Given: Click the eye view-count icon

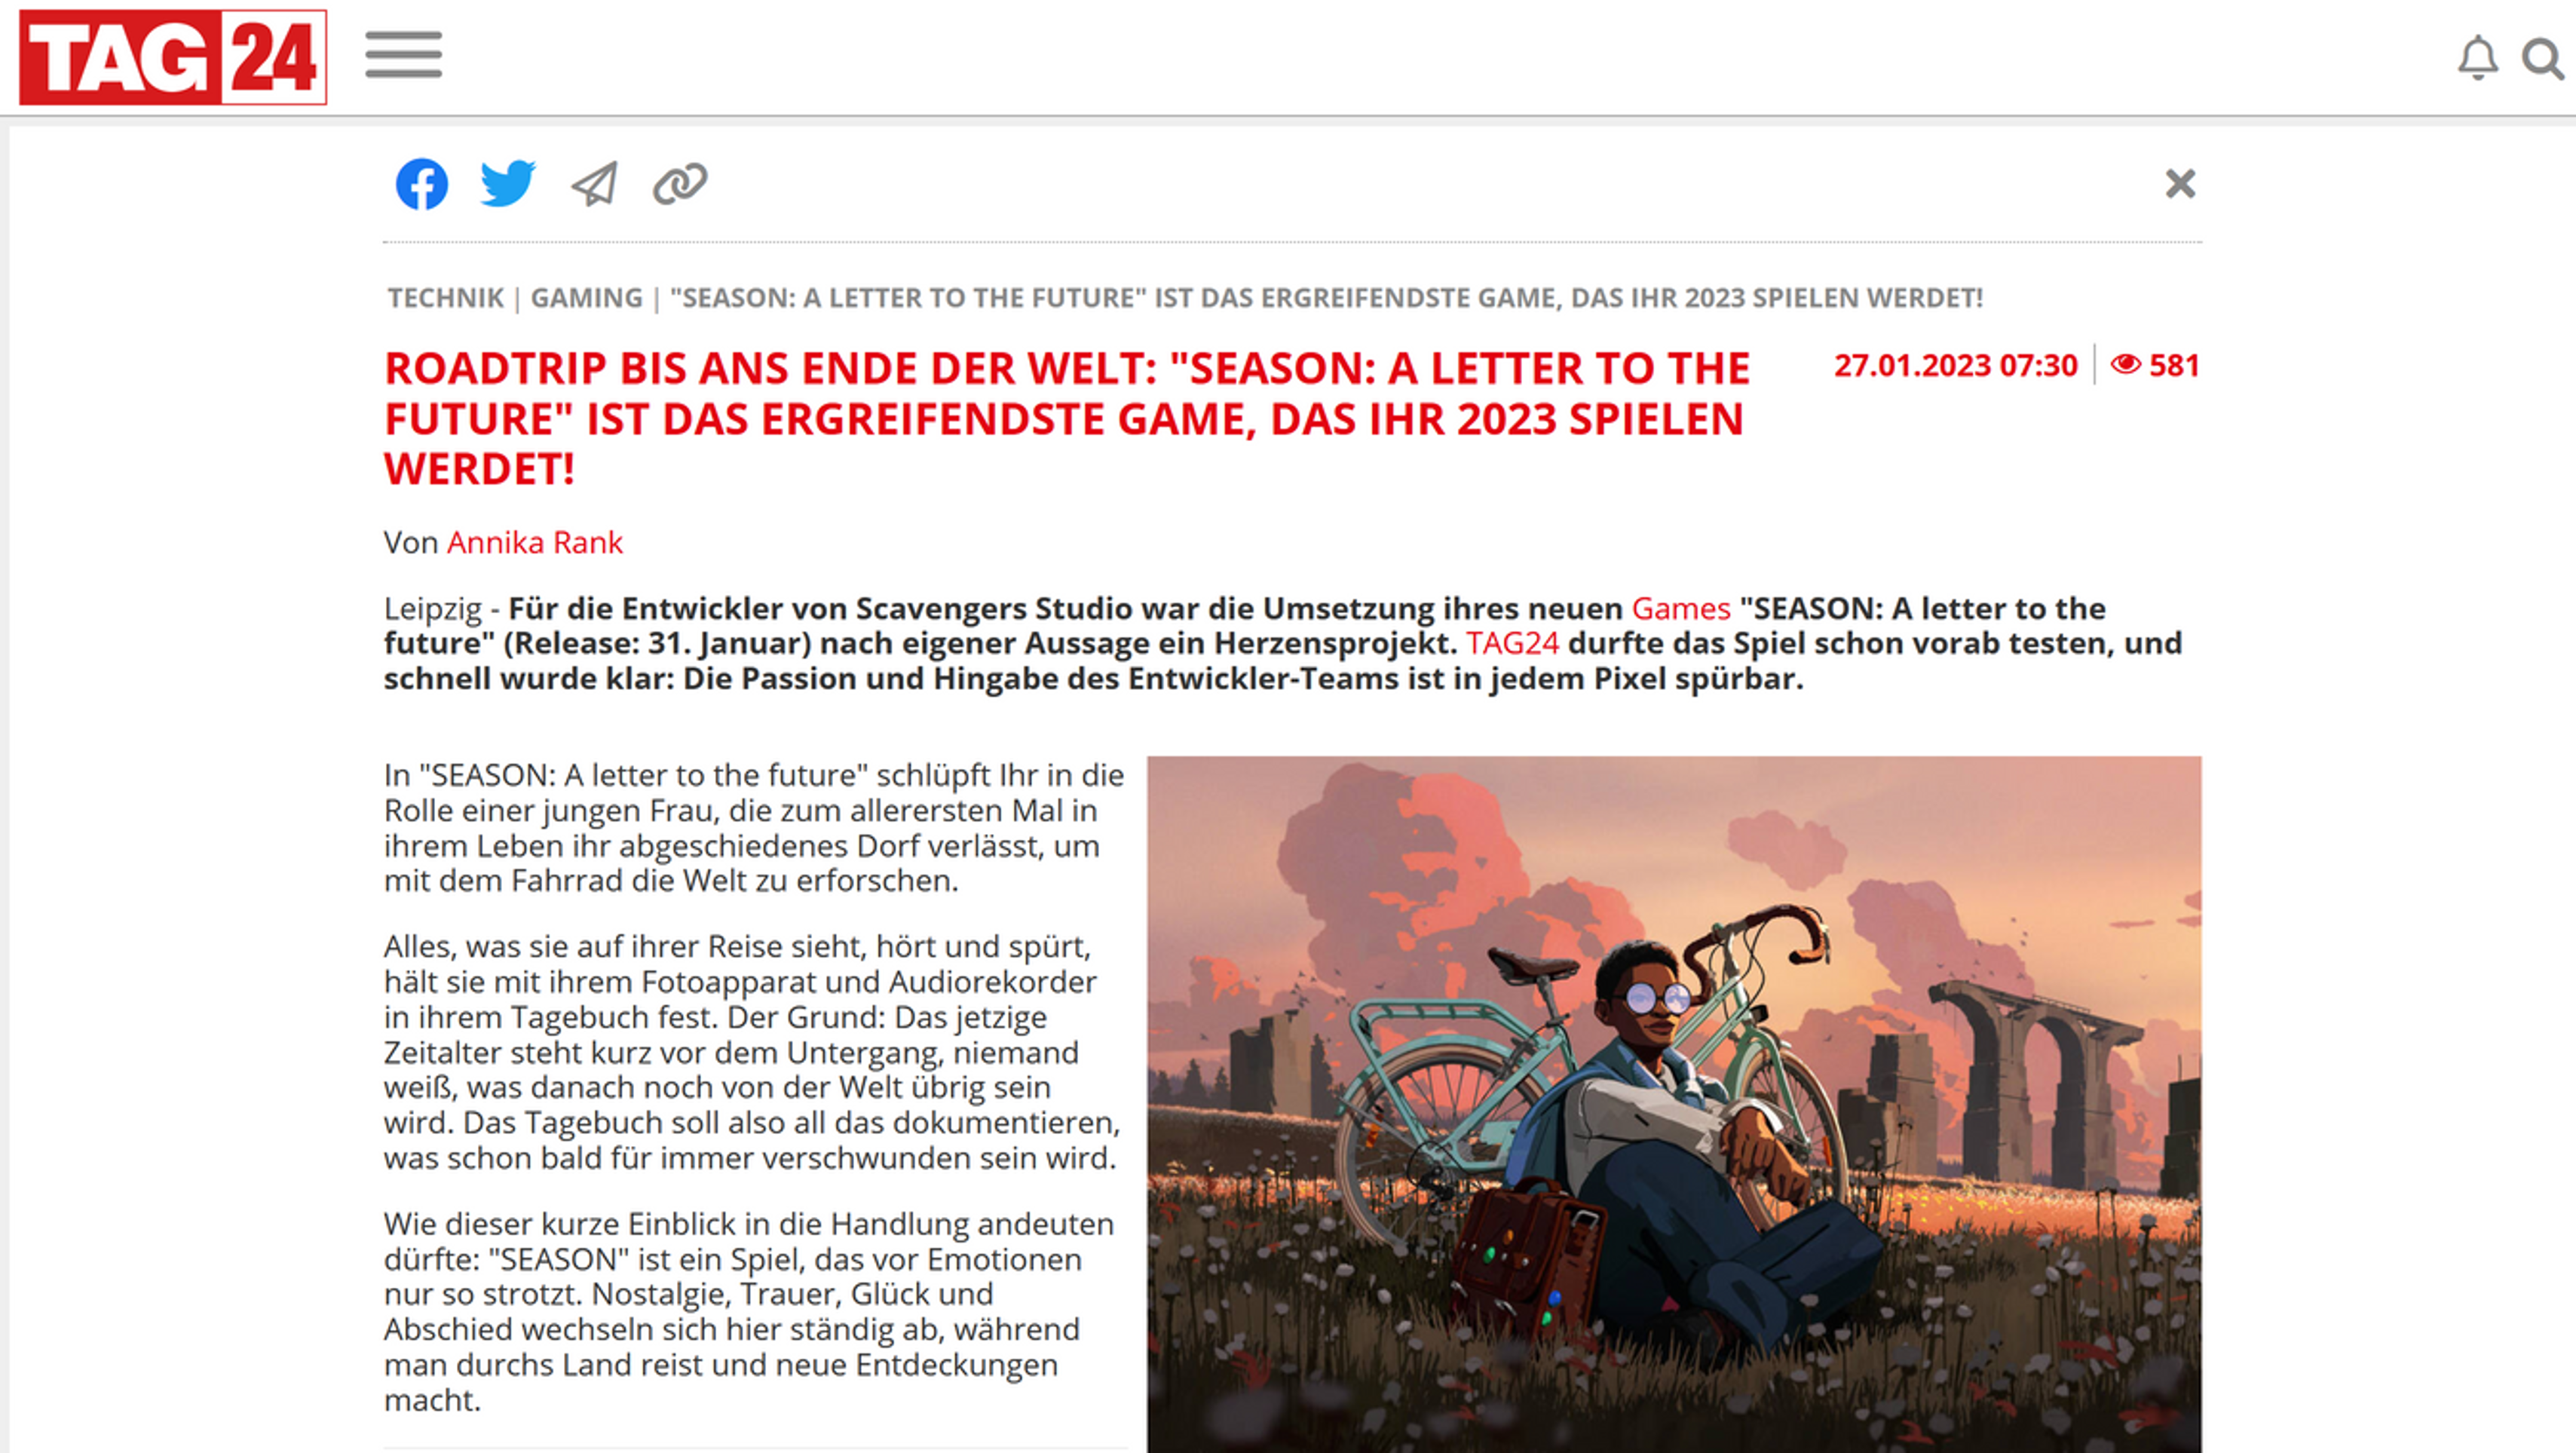Looking at the screenshot, I should coord(2125,365).
